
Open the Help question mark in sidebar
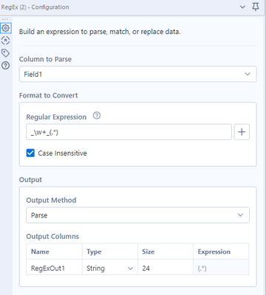[x=5, y=66]
